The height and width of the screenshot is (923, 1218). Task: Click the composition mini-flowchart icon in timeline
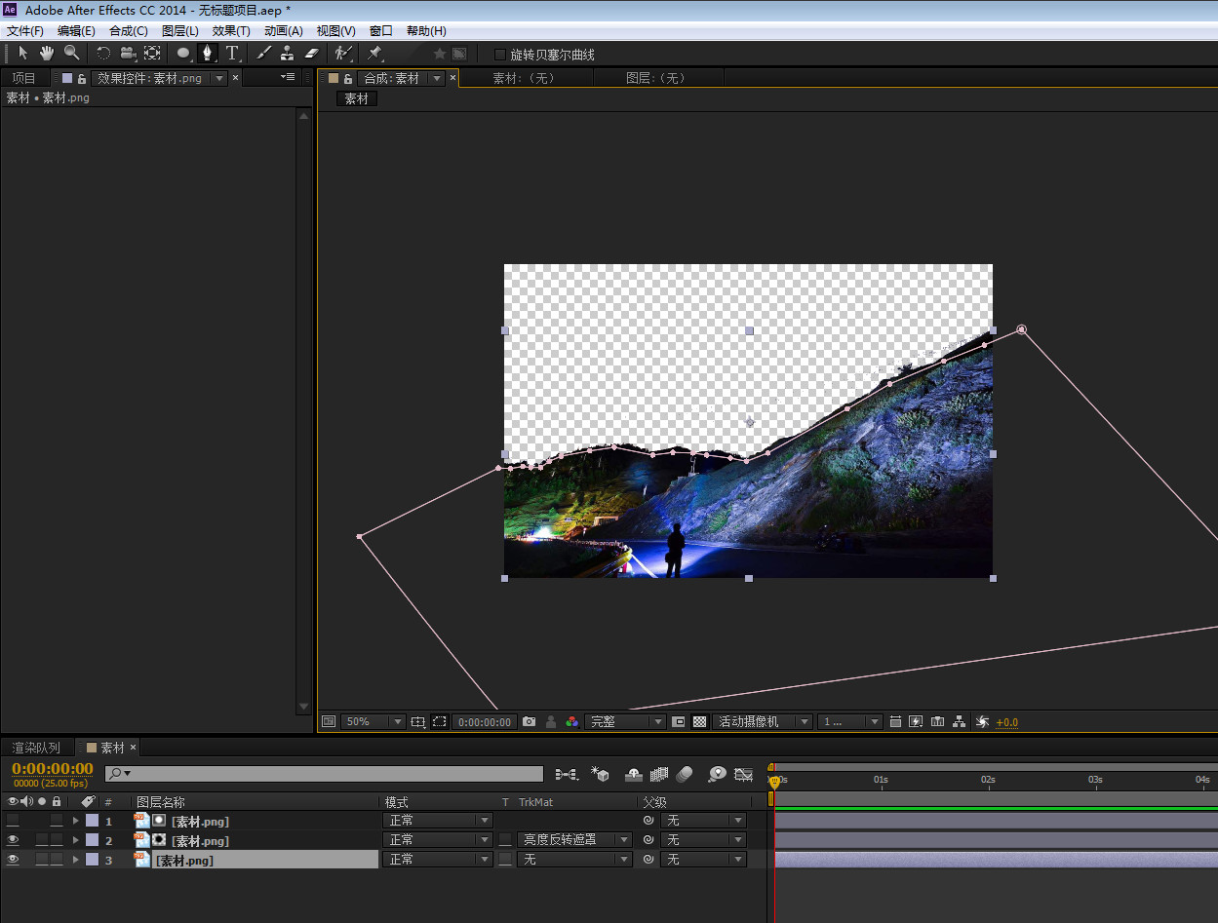pyautogui.click(x=566, y=774)
